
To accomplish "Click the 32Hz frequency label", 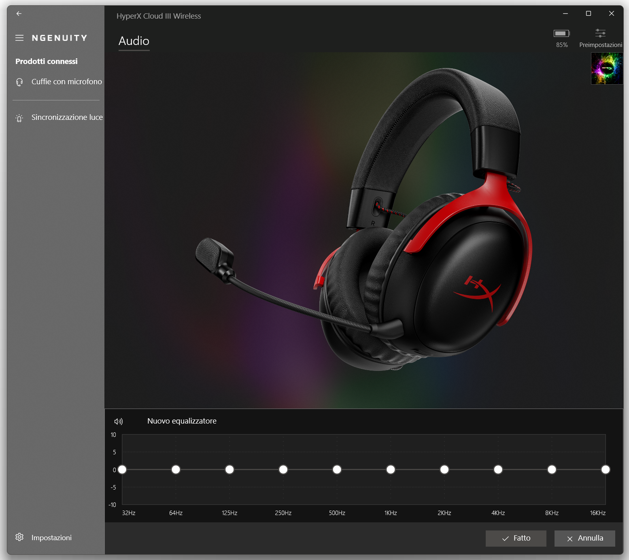I will pos(129,513).
